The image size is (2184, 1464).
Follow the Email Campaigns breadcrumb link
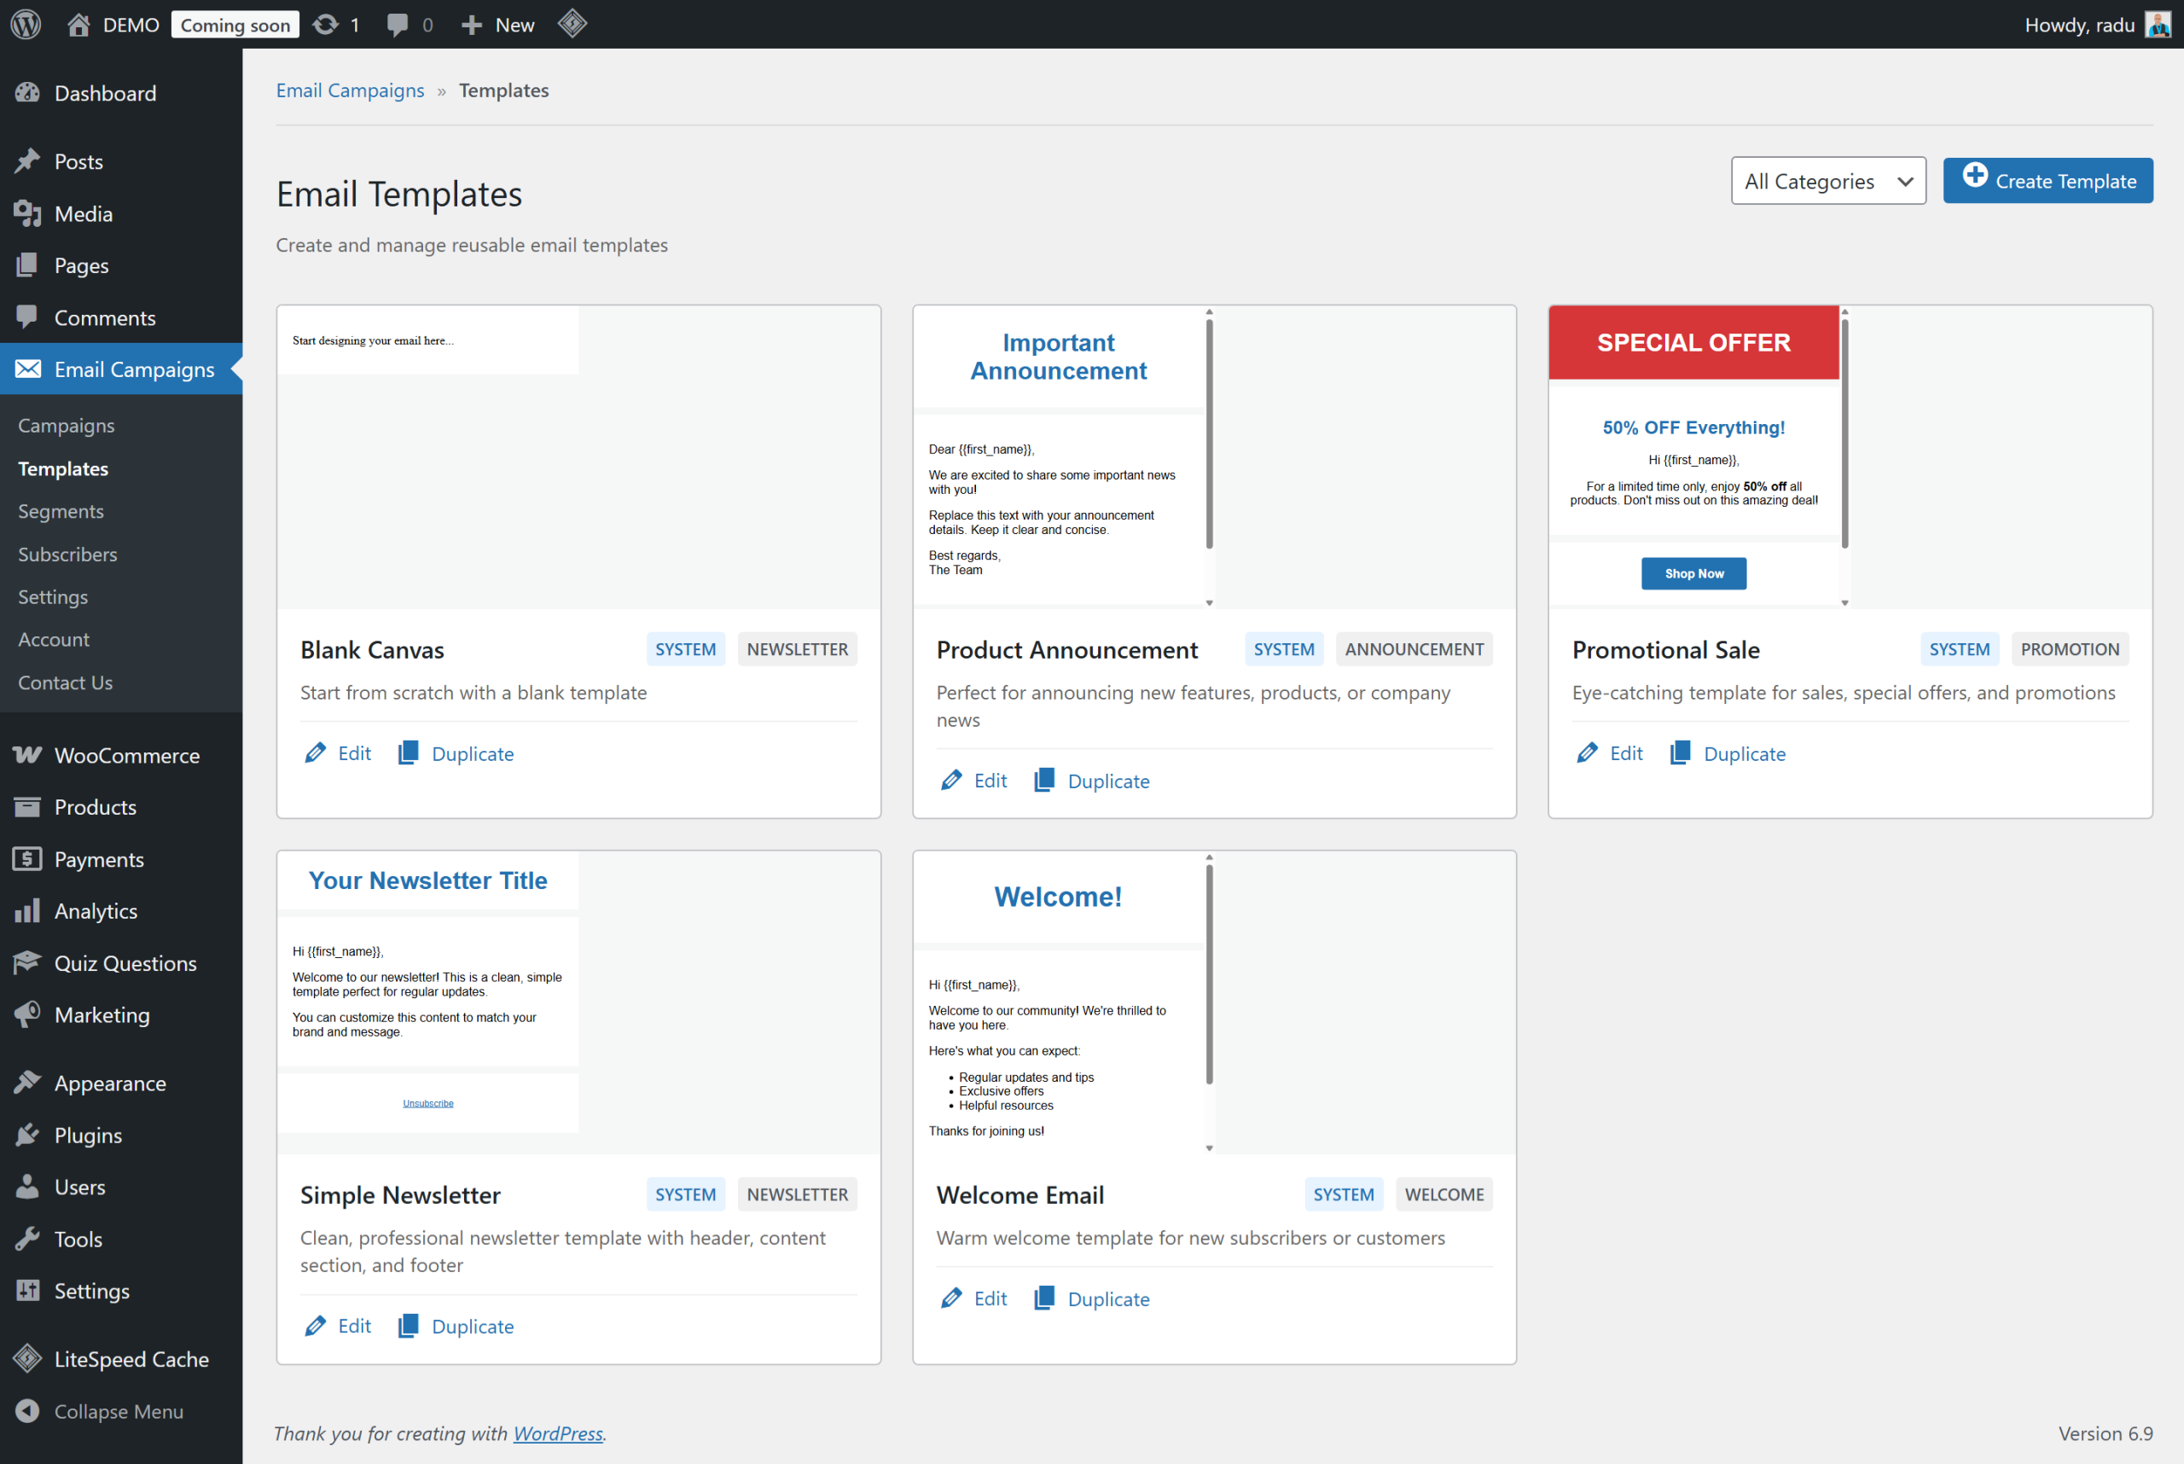coord(349,90)
